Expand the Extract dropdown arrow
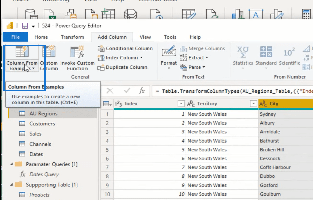313x200 pixels. coord(207,58)
